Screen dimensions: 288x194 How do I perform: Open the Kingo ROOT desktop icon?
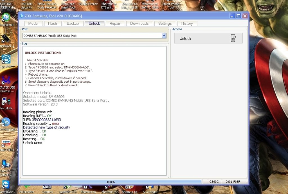click(6, 60)
